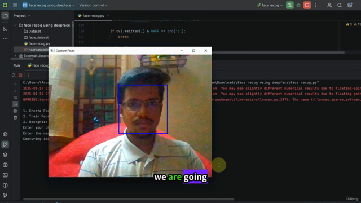The width and height of the screenshot is (361, 203).
Task: Open the IDE settings gear
Action: (350, 5)
